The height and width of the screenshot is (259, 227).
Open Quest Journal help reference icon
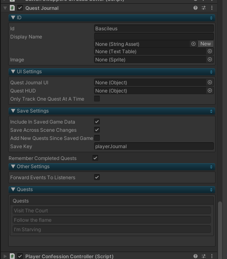click(196, 8)
